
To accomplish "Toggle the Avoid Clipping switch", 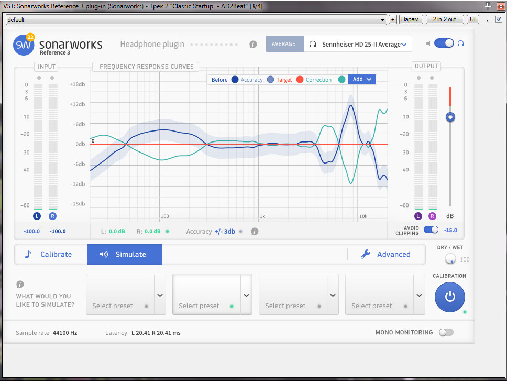I will (431, 230).
